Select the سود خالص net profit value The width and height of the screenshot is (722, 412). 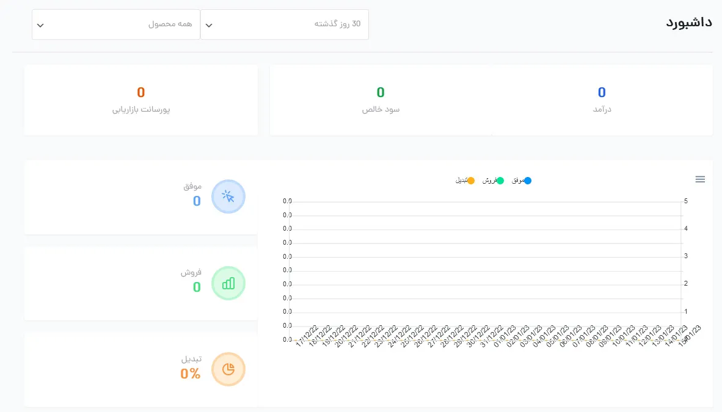tap(381, 93)
